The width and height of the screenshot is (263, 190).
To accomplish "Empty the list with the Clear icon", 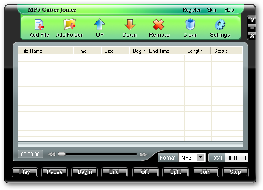I will pyautogui.click(x=190, y=25).
